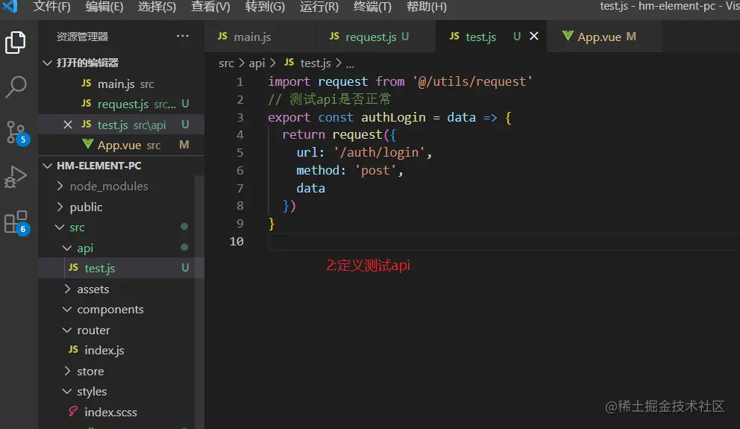Open the Run and Debug view
The image size is (740, 429).
(16, 177)
